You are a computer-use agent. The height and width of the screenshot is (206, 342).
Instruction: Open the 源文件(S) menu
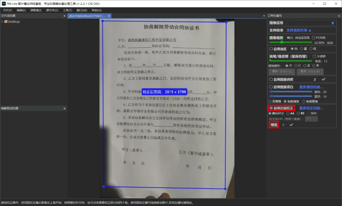pyautogui.click(x=52, y=10)
